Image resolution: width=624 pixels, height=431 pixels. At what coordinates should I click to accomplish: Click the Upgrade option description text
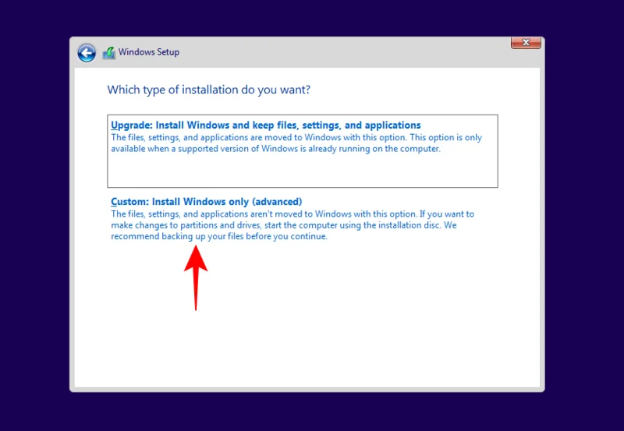[x=296, y=143]
